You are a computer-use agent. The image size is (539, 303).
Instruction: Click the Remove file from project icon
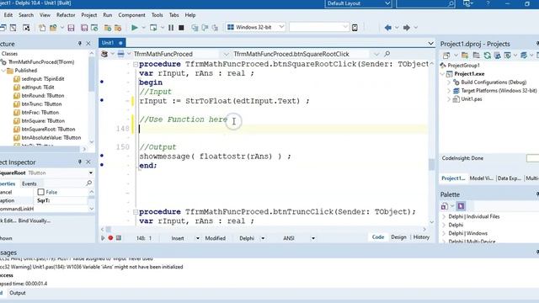coord(118,28)
